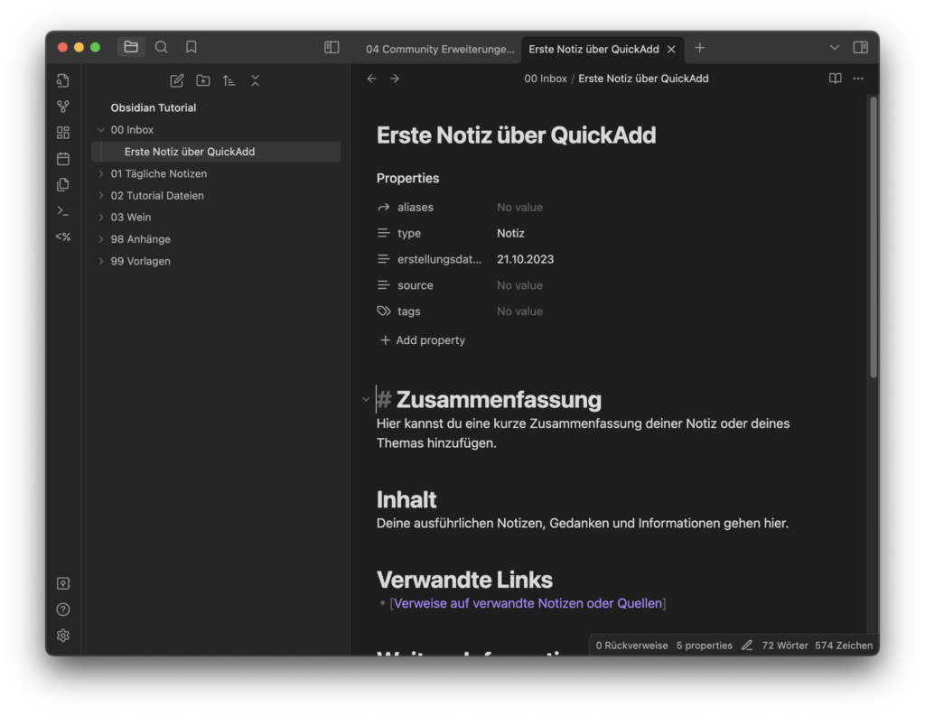
Task: Open settings gear icon
Action: [63, 636]
